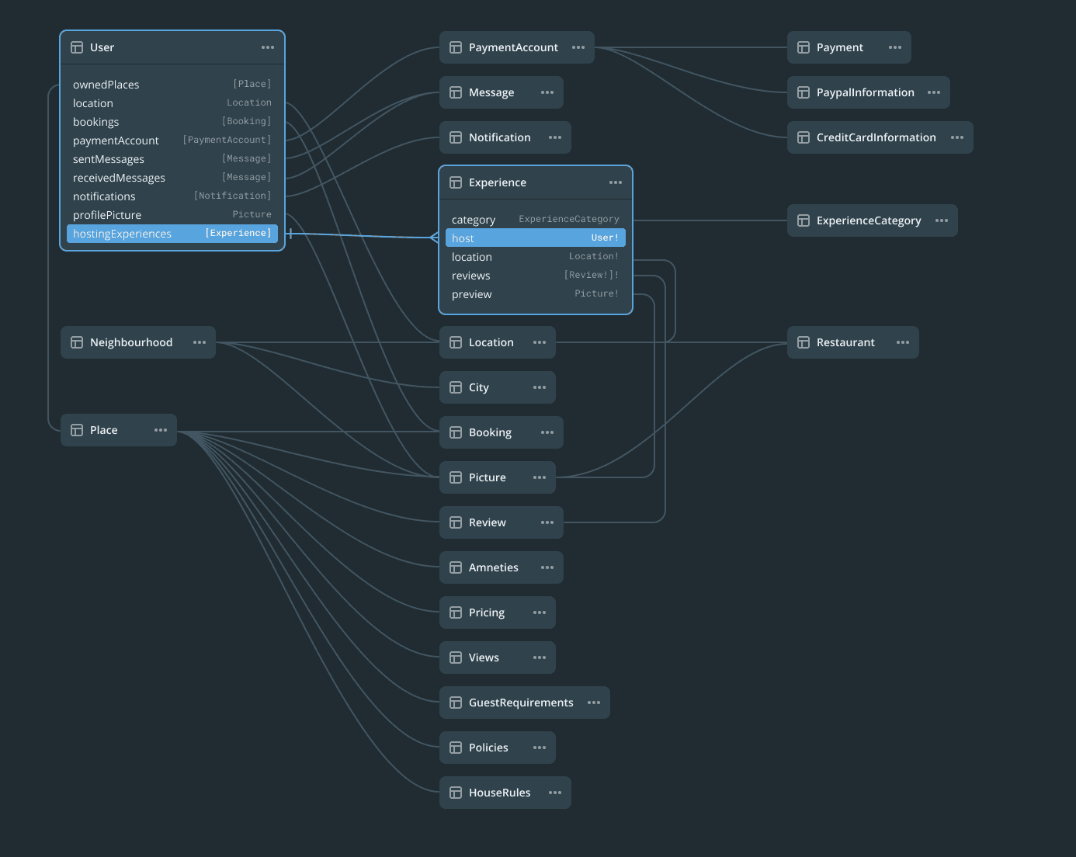The height and width of the screenshot is (857, 1076).
Task: Click the table icon on the User node
Action: [77, 47]
